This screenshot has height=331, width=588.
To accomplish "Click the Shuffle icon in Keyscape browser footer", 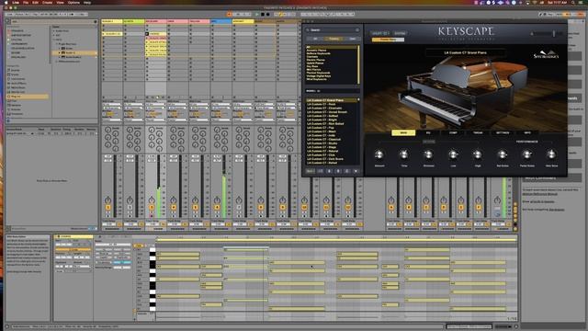I will (321, 171).
